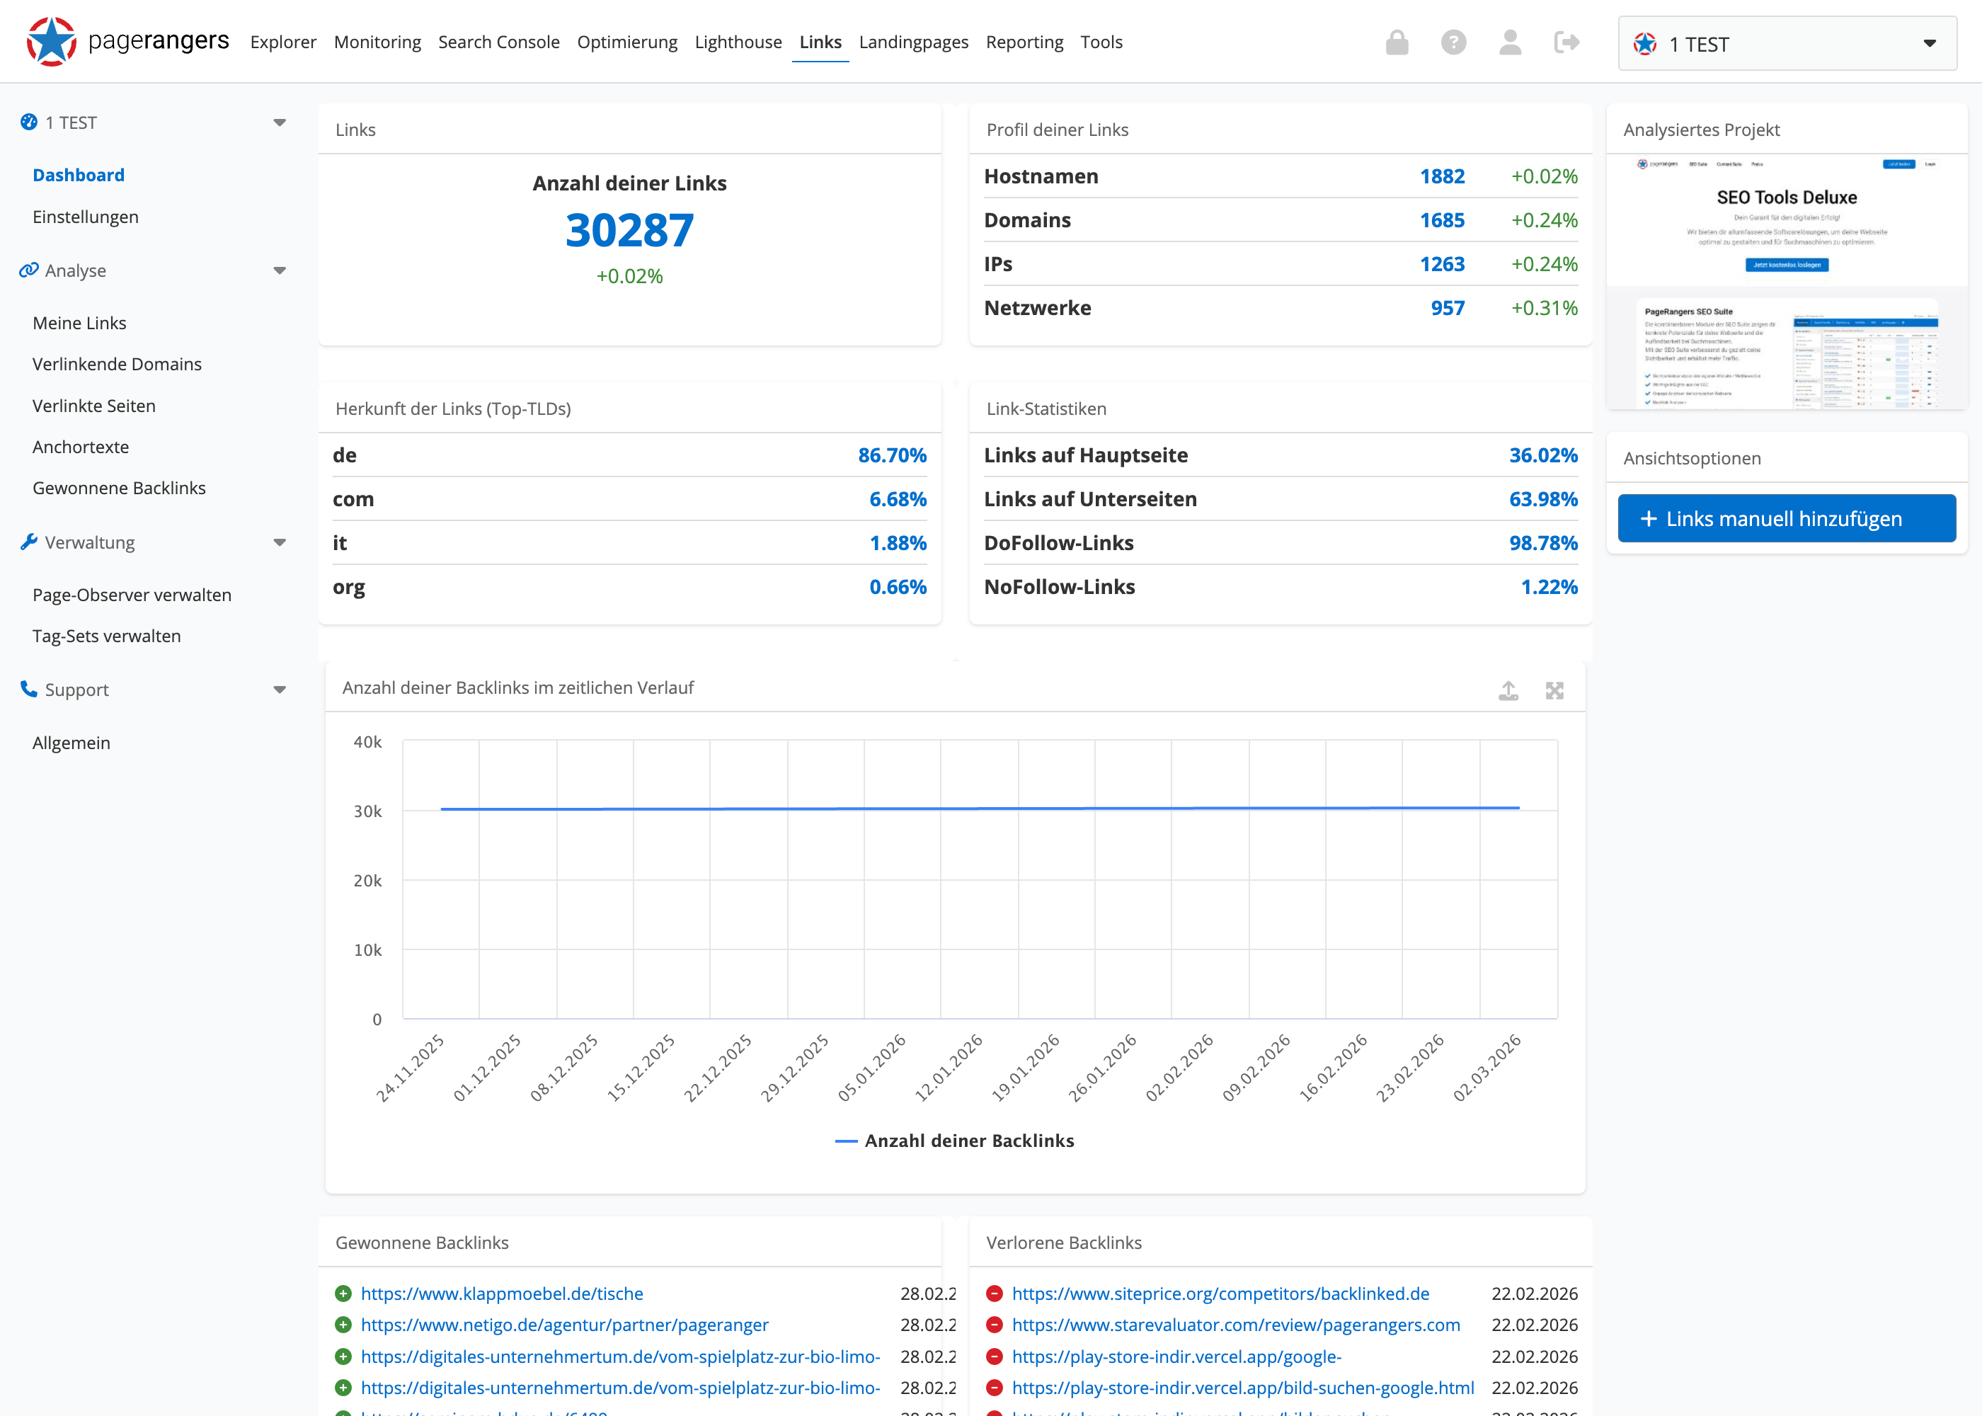Viewport: 1982px width, 1416px height.
Task: Open the Lighthouse menu item
Action: (738, 42)
